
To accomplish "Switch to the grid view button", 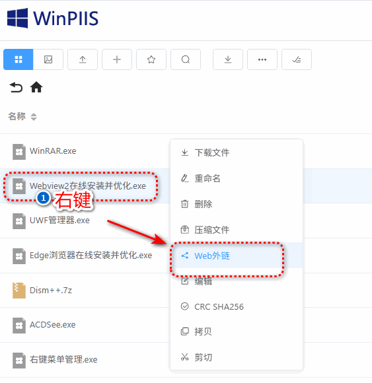I will 19,59.
